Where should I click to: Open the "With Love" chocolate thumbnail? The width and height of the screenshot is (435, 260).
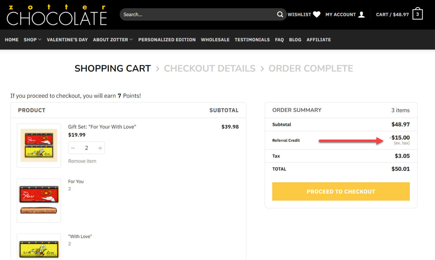(39, 247)
